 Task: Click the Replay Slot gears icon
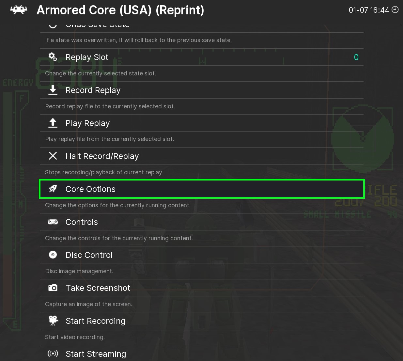point(53,57)
